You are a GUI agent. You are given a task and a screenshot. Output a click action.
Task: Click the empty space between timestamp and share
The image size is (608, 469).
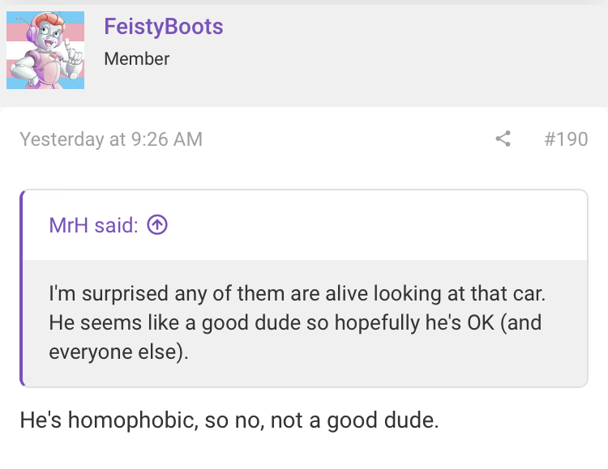[349, 139]
